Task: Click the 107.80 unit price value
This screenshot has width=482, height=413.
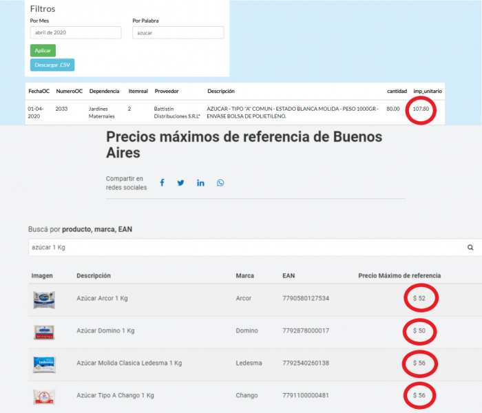Action: click(421, 109)
